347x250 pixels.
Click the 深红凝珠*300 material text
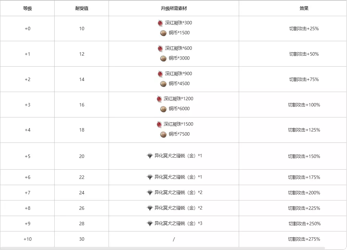(178, 23)
